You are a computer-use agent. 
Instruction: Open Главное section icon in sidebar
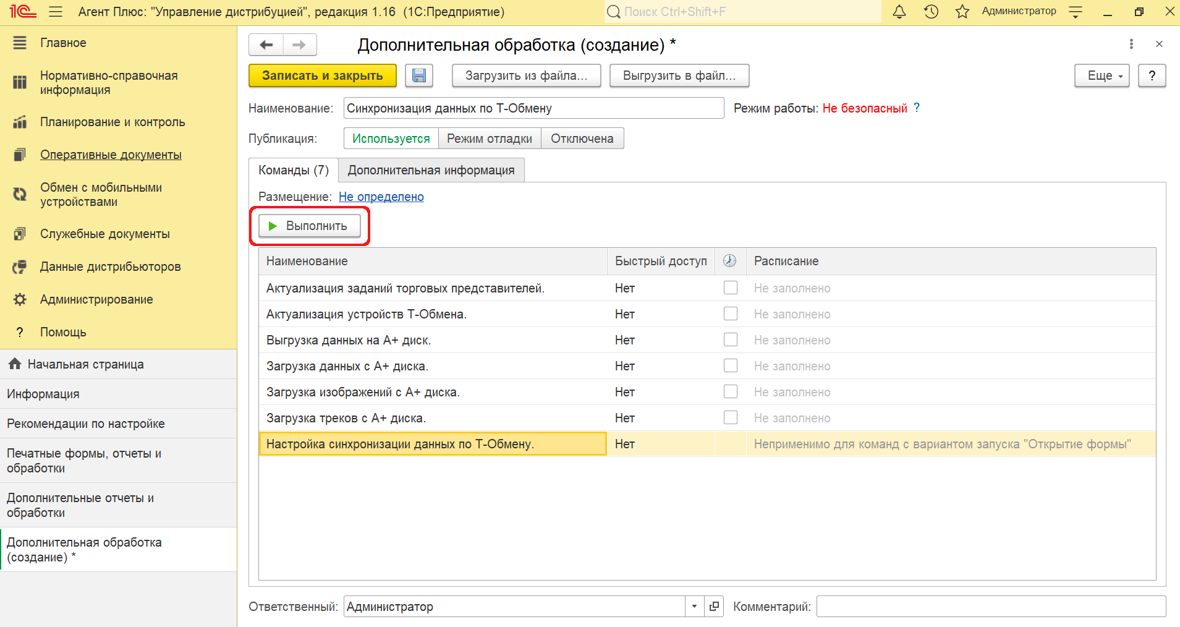pyautogui.click(x=20, y=43)
